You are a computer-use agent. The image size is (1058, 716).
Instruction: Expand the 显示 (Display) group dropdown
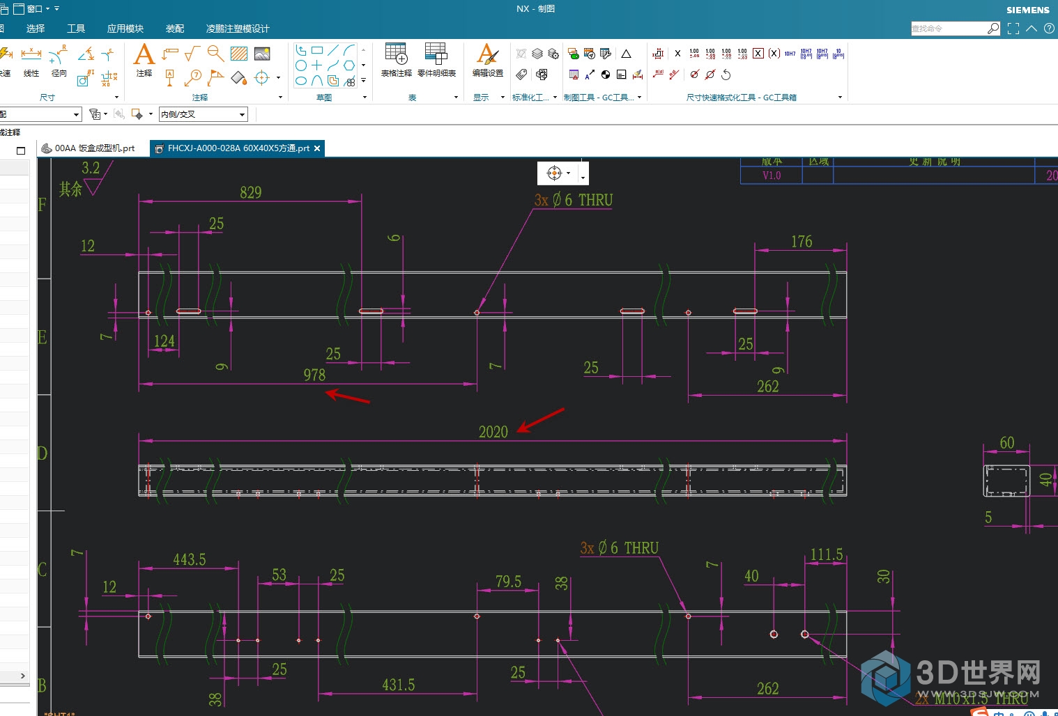point(503,98)
